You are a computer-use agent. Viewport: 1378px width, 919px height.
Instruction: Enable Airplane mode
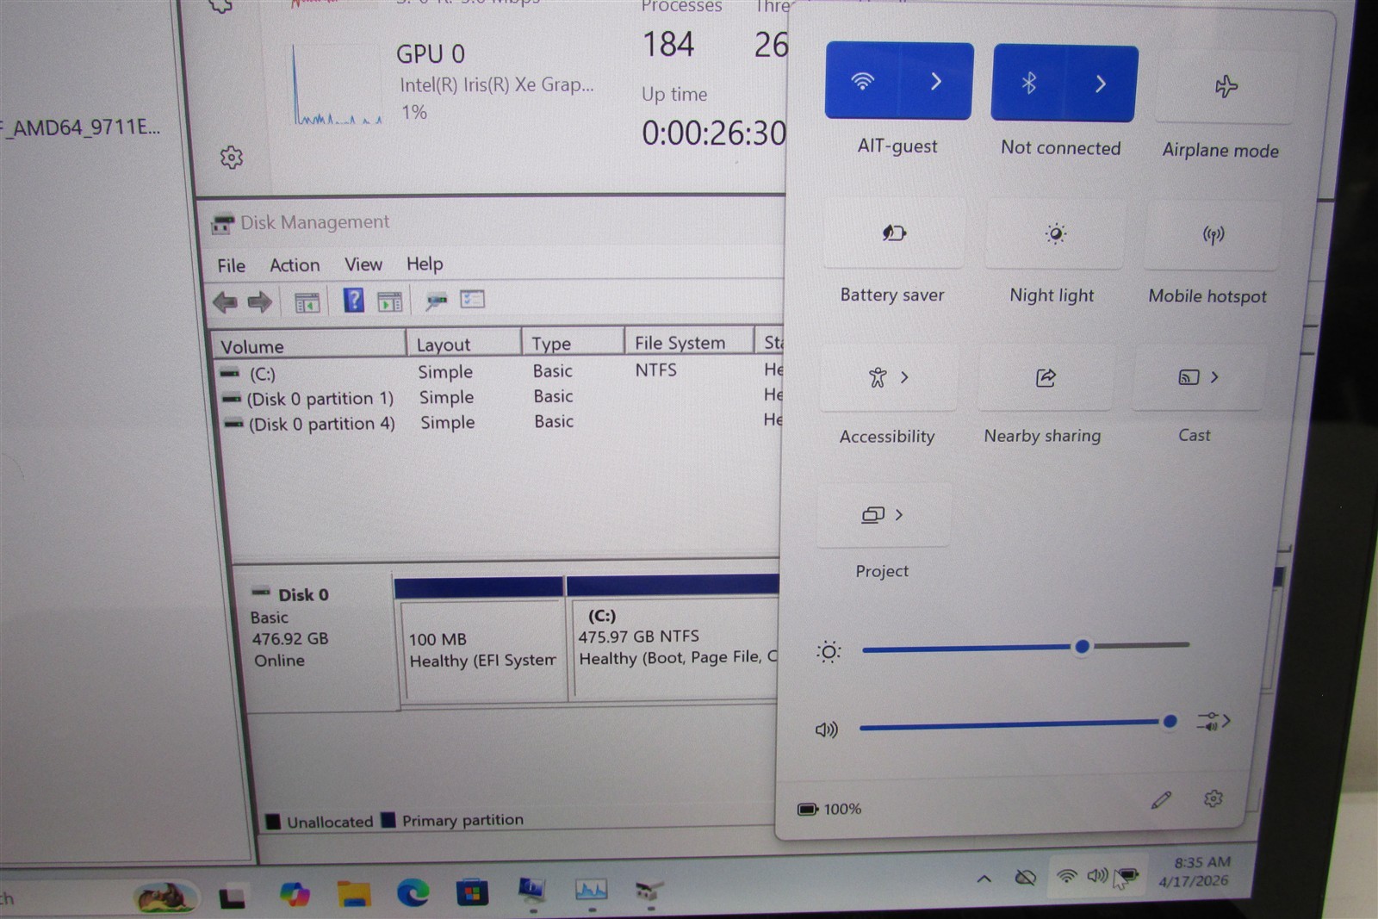1226,86
